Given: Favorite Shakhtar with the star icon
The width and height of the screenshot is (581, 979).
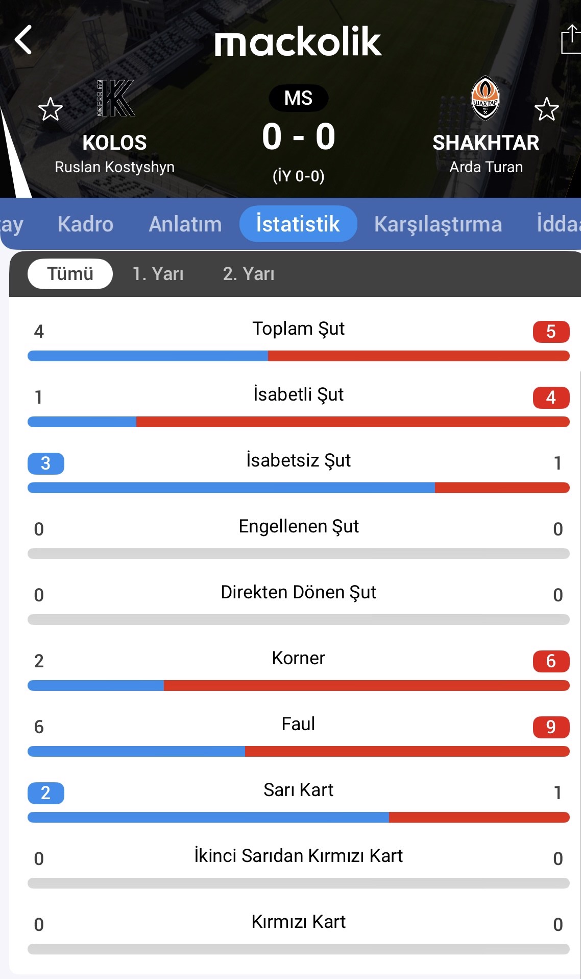Looking at the screenshot, I should click(x=546, y=109).
